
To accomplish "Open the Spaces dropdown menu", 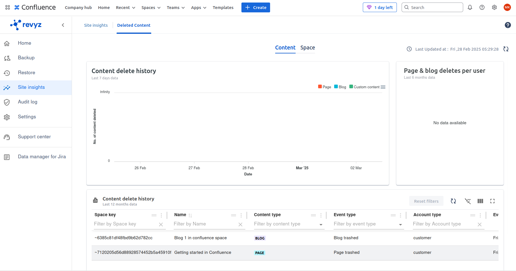I will tap(151, 8).
